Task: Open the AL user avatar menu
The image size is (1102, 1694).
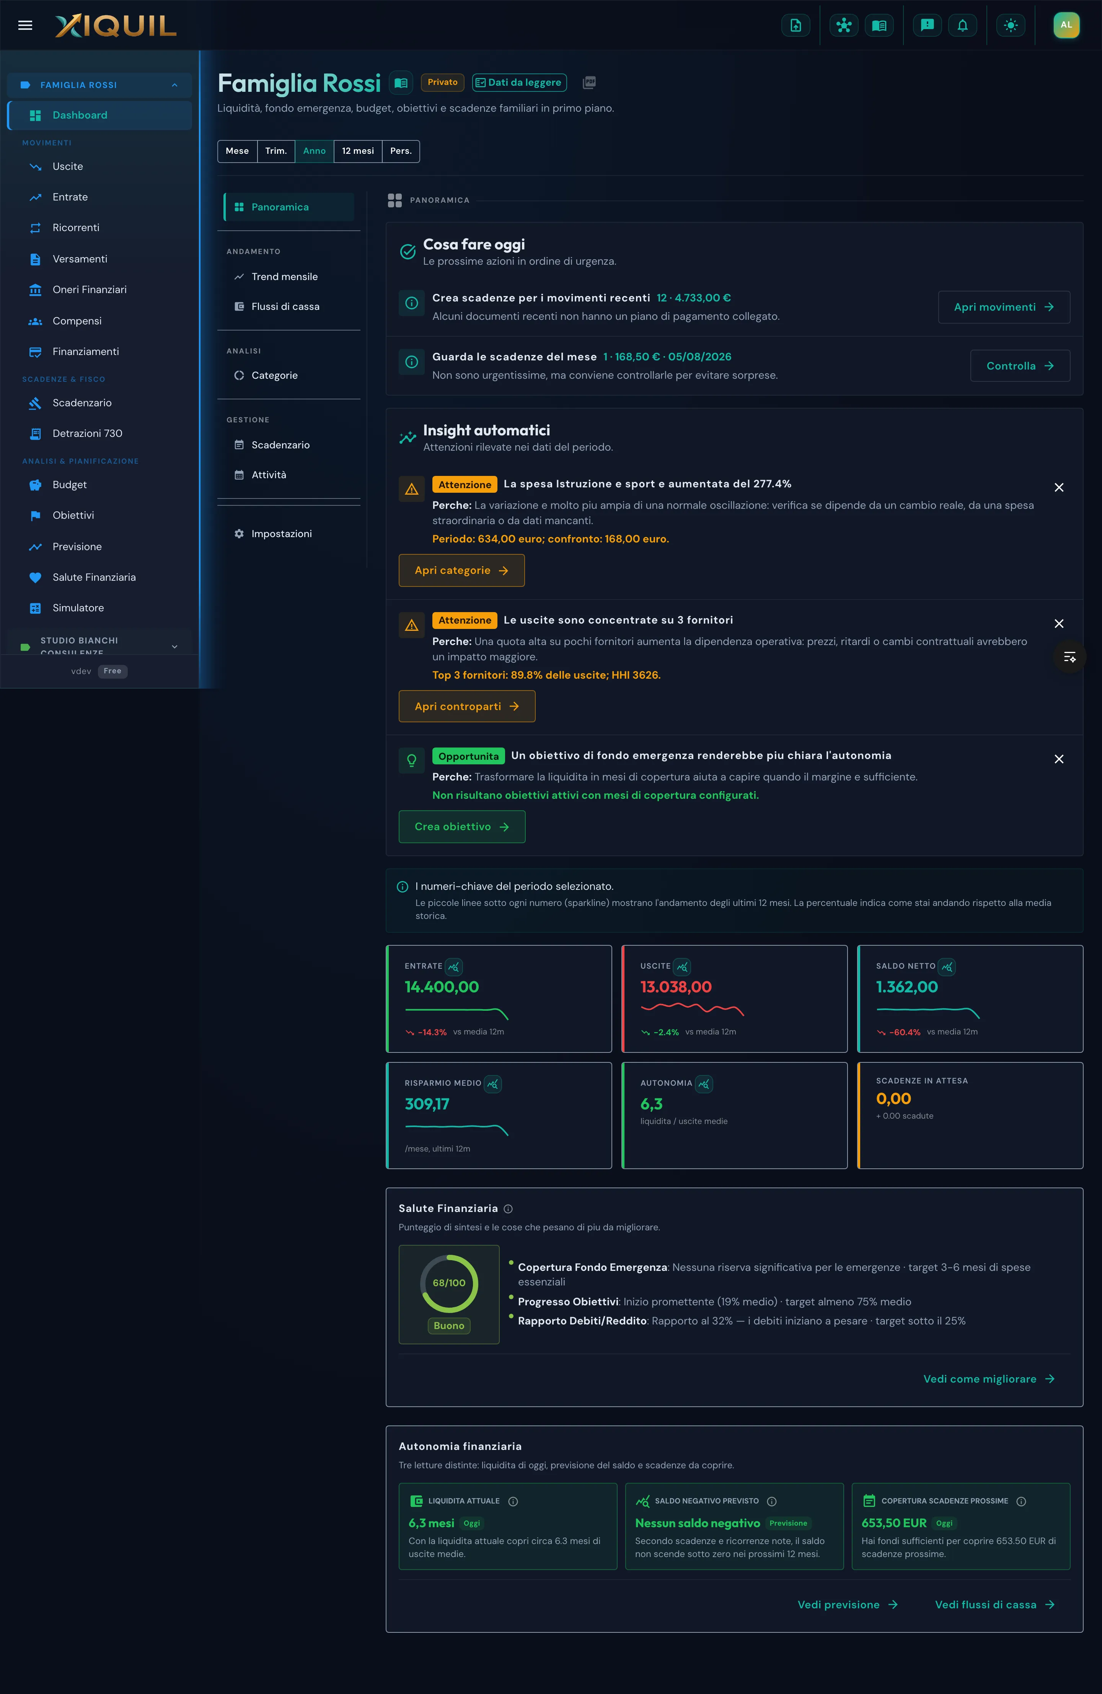Action: [1066, 25]
